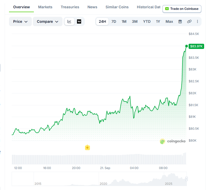Select the 1M time range
The width and height of the screenshot is (208, 190).
(x=124, y=21)
